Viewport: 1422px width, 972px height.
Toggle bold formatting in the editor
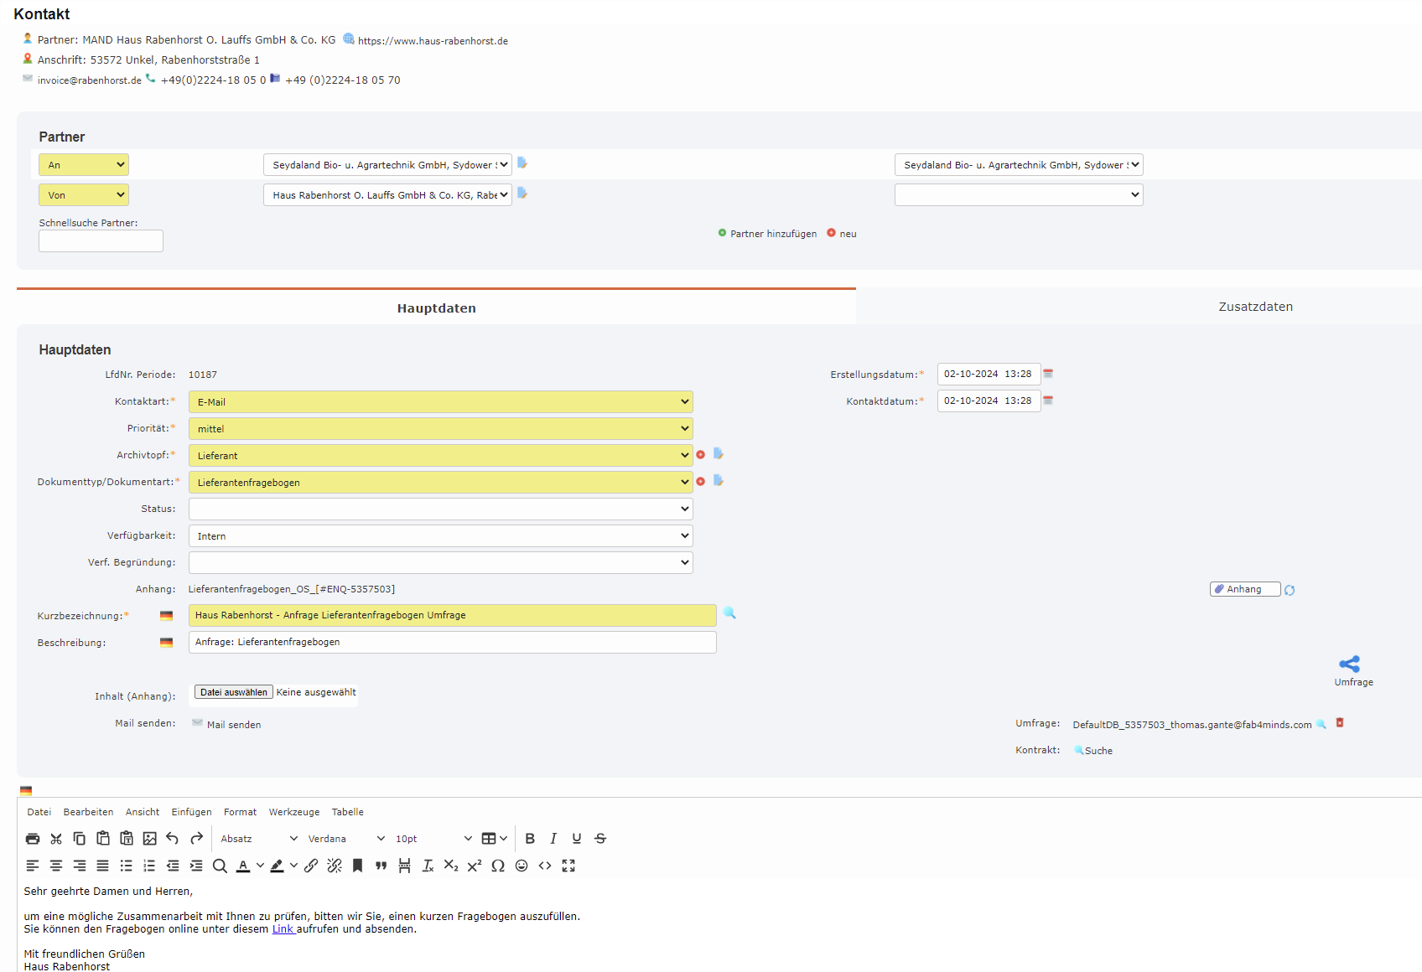click(530, 838)
